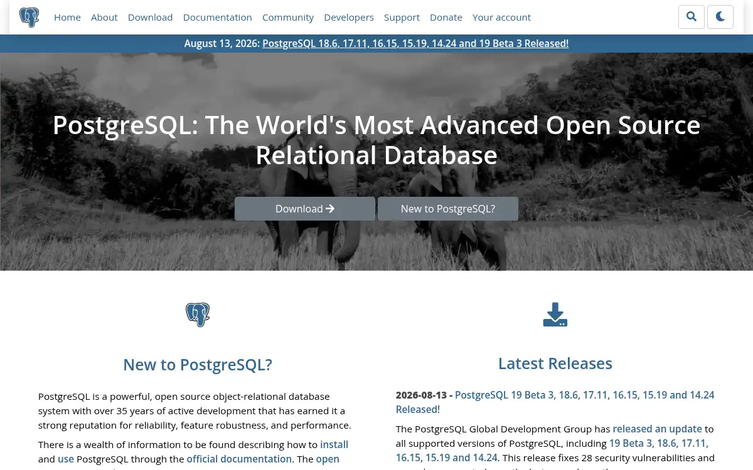This screenshot has width=753, height=470.
Task: Follow the 'install' link in the paragraph
Action: [334, 444]
